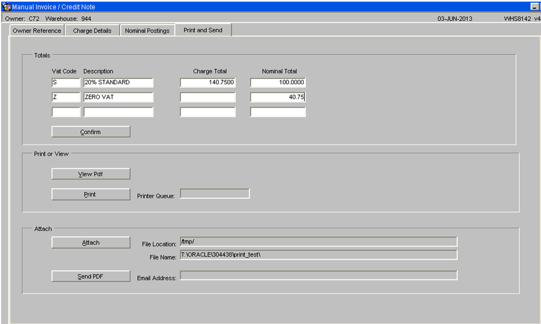
Task: Click the Nominal Total field showing 40.75
Action: click(x=277, y=97)
